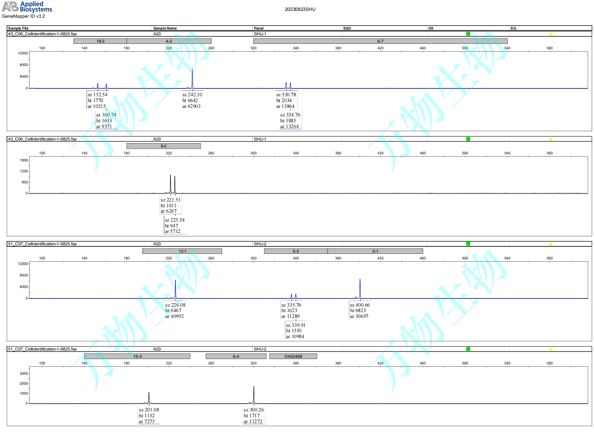Viewport: 594px width, 439px height.
Task: Click yellow triangle in first SHU-2 row
Action: (x=550, y=244)
